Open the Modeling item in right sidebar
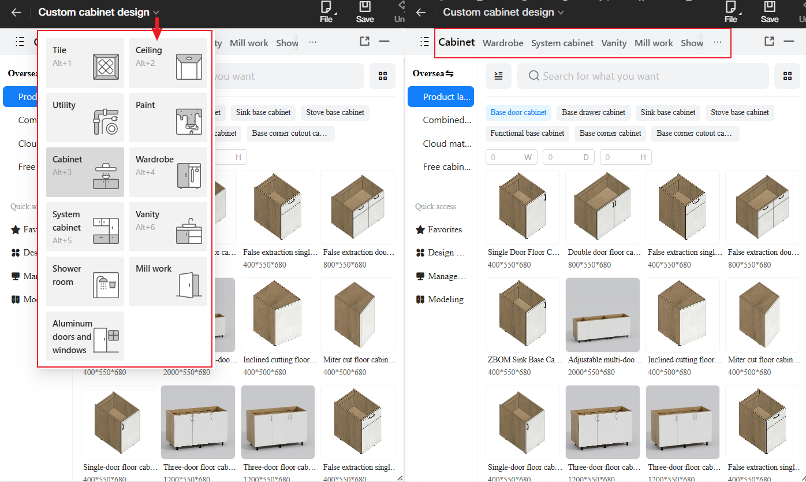The height and width of the screenshot is (482, 806). 439,299
